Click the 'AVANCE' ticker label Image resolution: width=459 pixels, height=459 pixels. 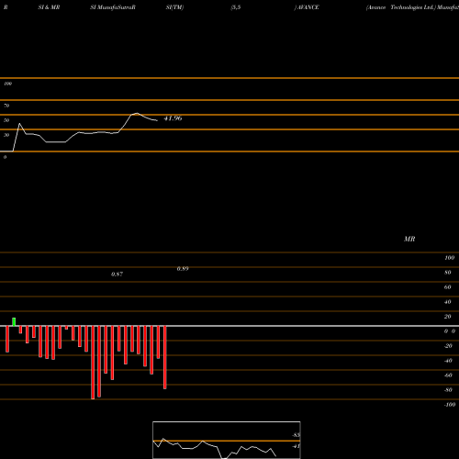[x=308, y=7]
